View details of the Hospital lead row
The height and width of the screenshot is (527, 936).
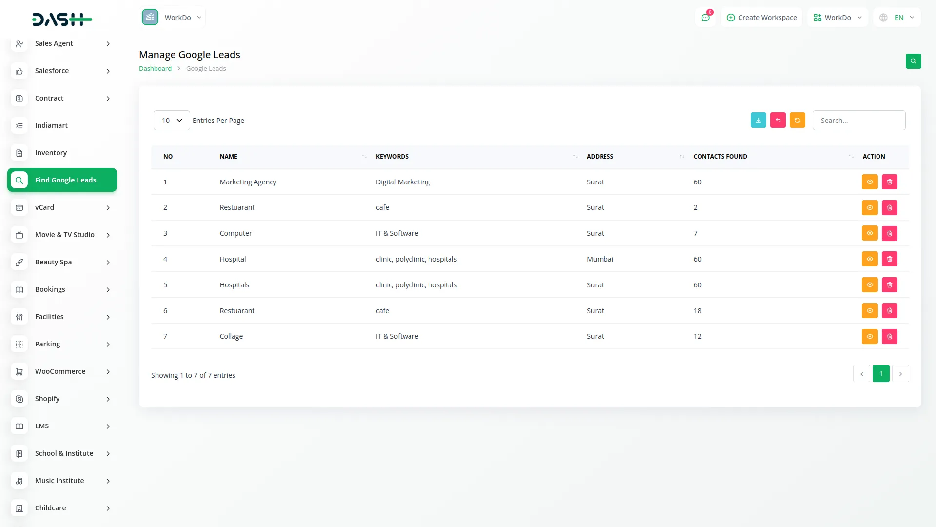(870, 259)
